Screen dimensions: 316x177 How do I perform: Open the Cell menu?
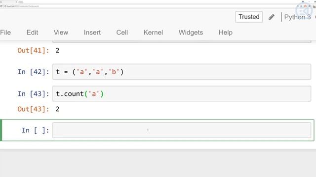click(x=122, y=32)
